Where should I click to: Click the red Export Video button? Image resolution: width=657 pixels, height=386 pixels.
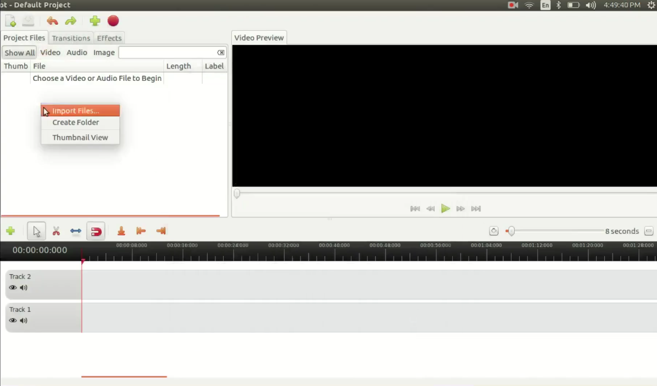[113, 21]
